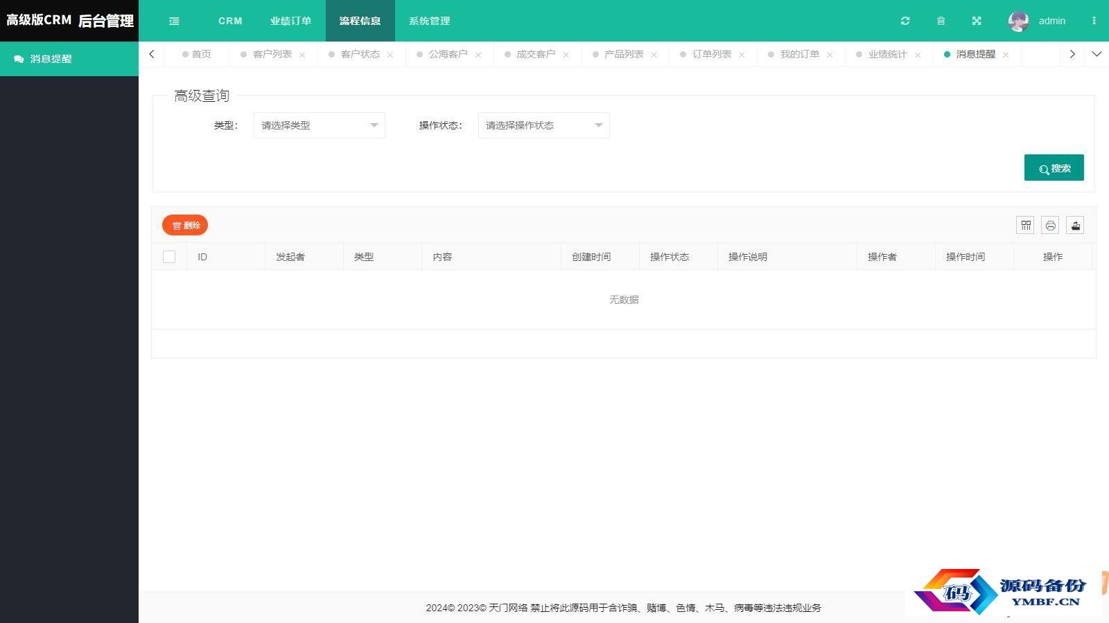Click the print icon above table
Screen dimensions: 1109x623
tap(1050, 225)
